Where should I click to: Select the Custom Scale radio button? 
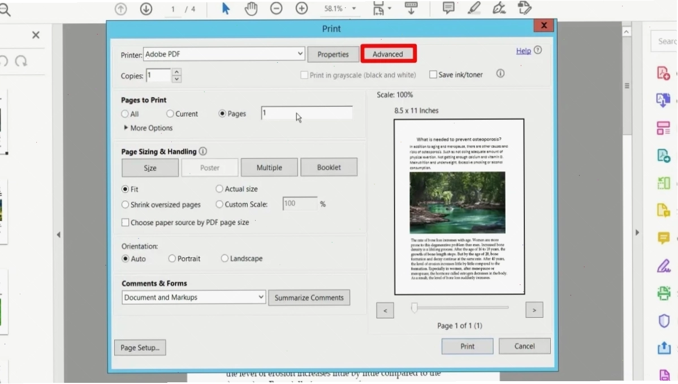pos(219,204)
